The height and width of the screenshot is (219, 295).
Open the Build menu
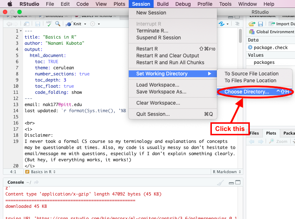(x=163, y=4)
